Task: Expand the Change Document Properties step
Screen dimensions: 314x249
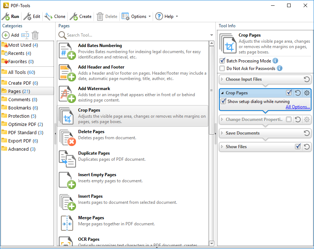Action: coord(222,119)
